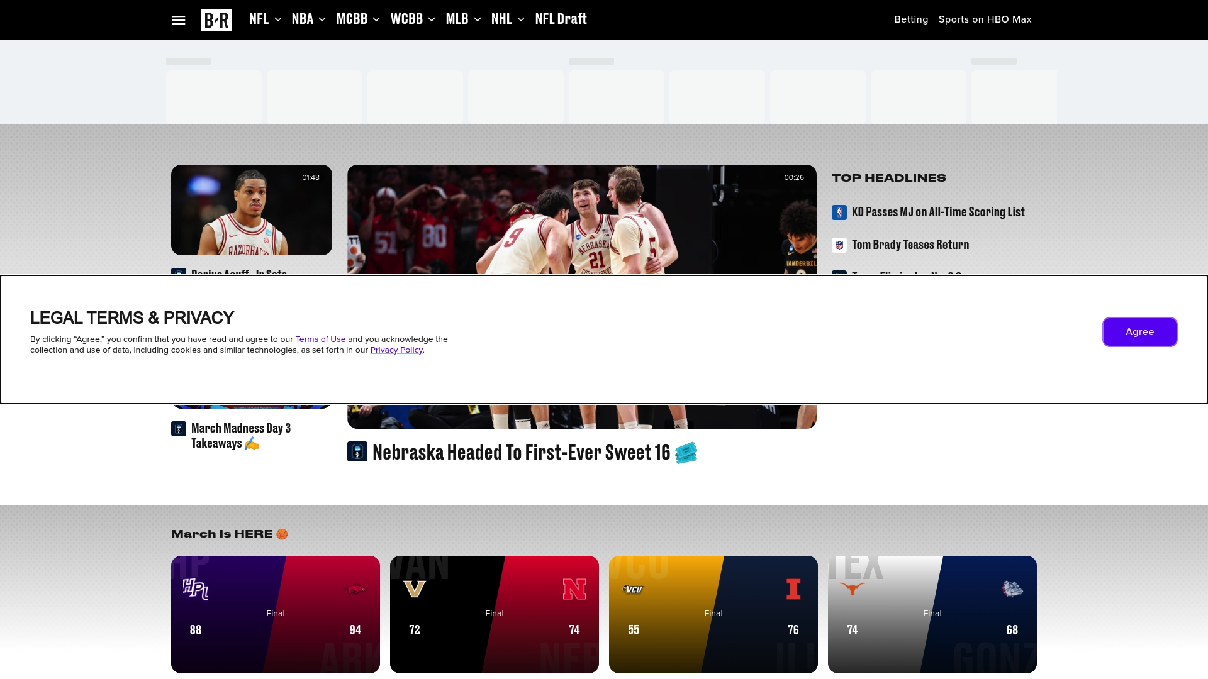Open the Privacy Policy link
1208x679 pixels.
point(396,350)
